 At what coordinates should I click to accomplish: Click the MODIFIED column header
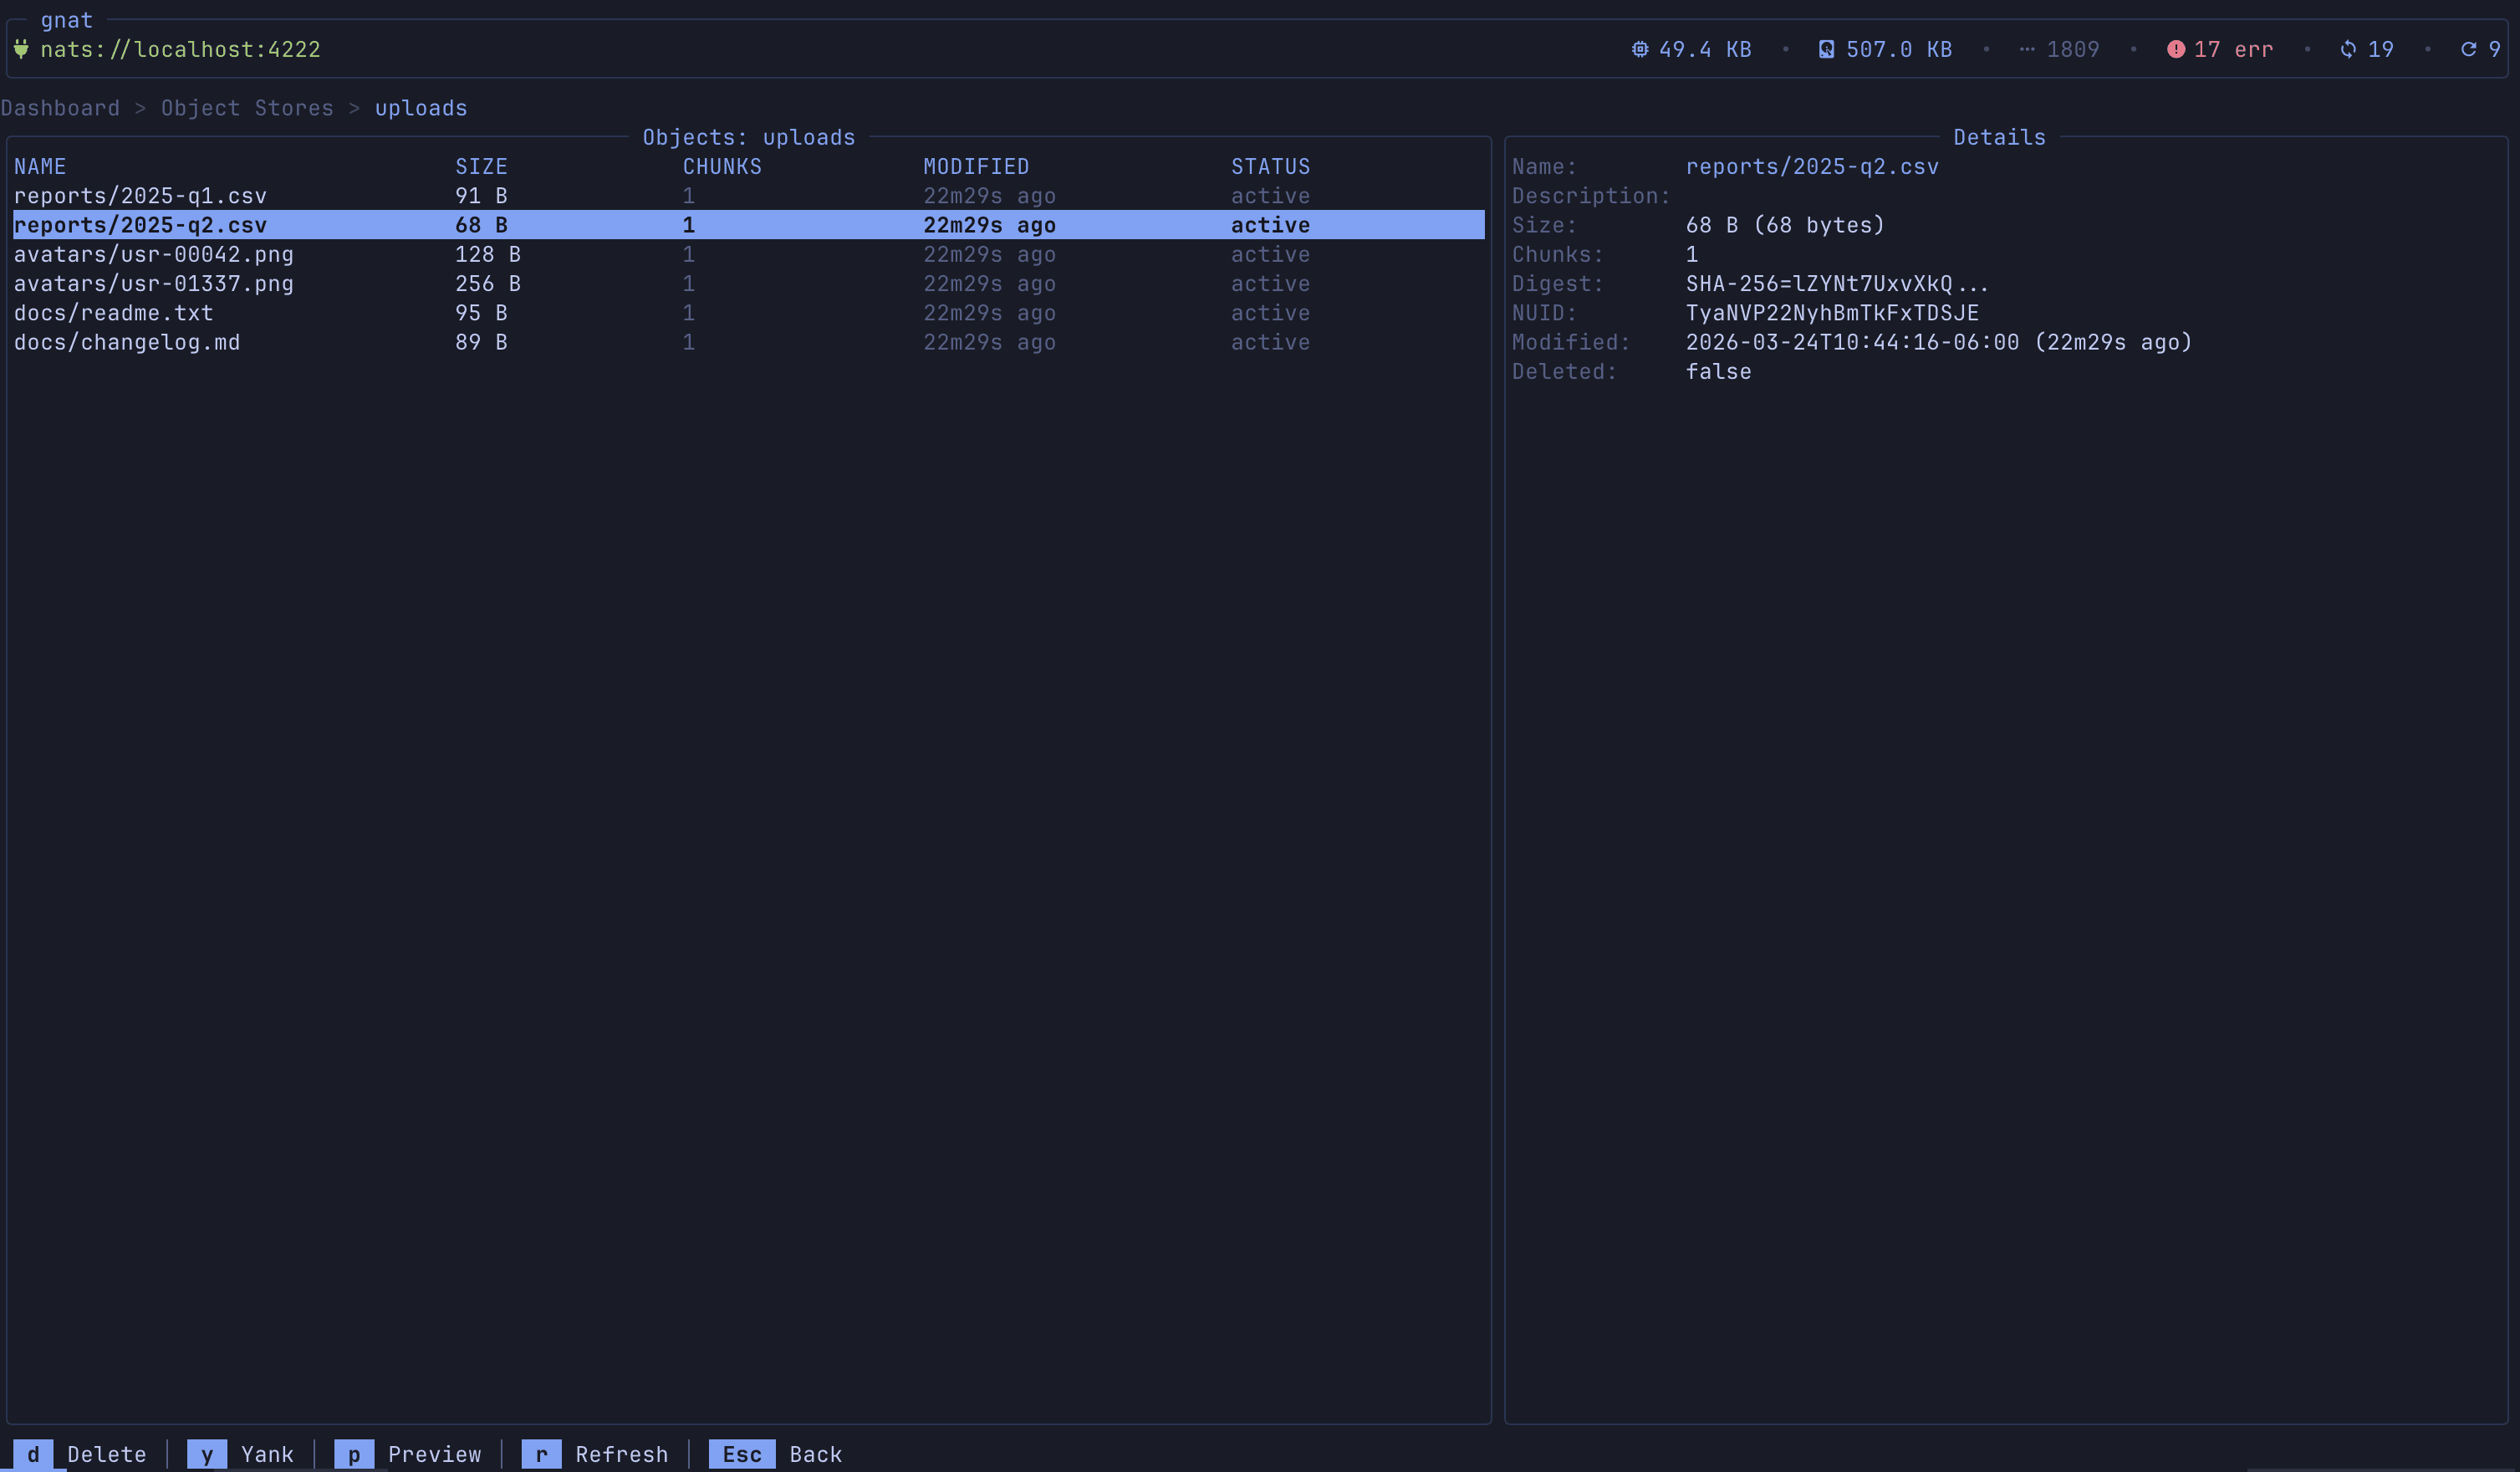click(x=975, y=167)
